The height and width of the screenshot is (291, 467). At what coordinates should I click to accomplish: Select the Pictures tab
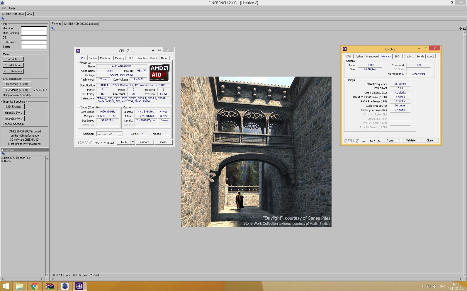(x=56, y=23)
